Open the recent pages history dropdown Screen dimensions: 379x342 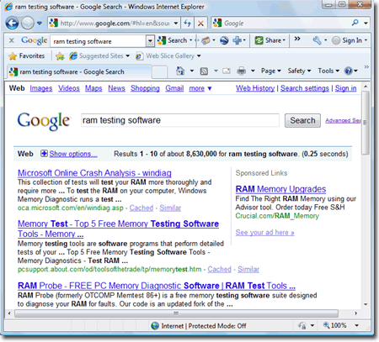click(x=40, y=24)
